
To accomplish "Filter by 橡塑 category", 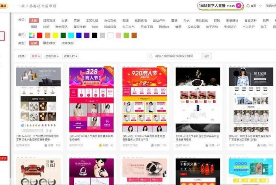I will [x=178, y=27].
